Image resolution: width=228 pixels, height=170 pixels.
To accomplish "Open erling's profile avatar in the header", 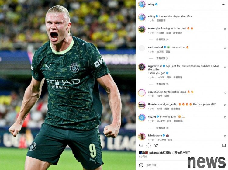I will tap(142, 5).
